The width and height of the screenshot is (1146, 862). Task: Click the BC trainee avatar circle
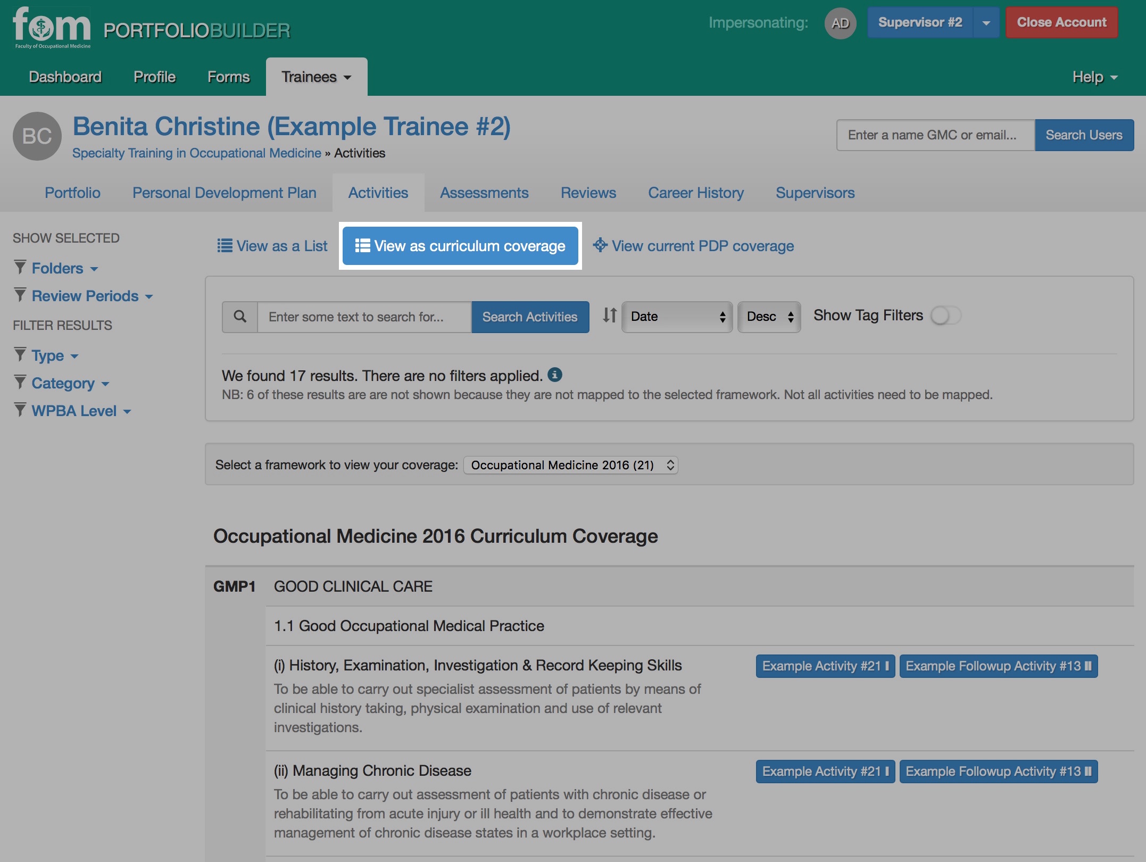[x=37, y=136]
